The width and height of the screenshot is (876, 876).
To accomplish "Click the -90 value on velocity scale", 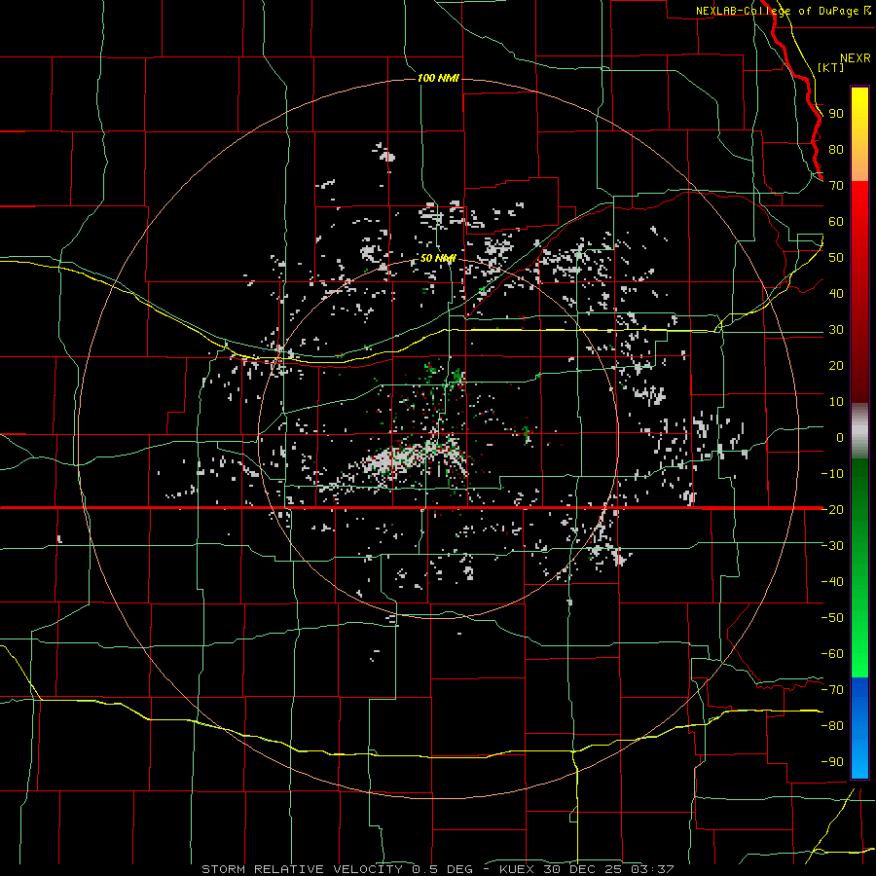I will 832,761.
